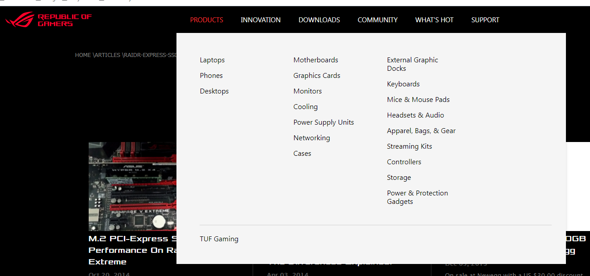Open the Storage category
The image size is (590, 276).
point(399,178)
